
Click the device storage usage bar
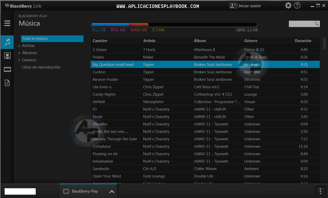[174, 25]
